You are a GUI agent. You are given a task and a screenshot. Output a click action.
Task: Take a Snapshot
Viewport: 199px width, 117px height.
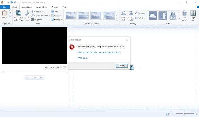pos(37,19)
